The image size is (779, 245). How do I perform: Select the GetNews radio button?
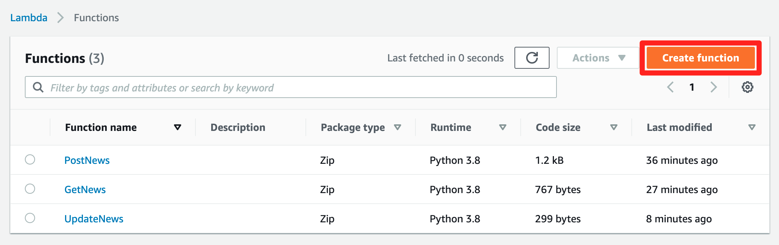30,189
